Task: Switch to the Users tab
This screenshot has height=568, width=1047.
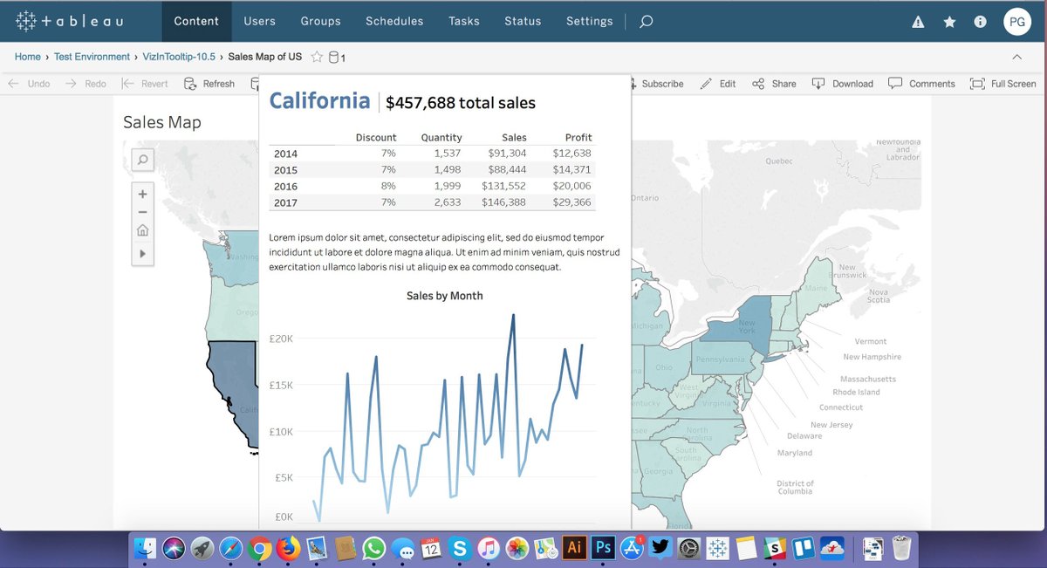Action: (x=259, y=21)
